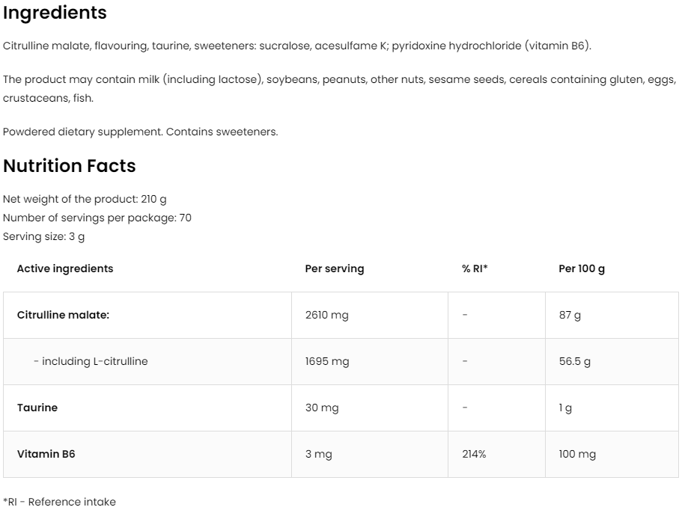Click the 'Powdered dietary supplement' line
This screenshot has height=510, width=682.
[x=140, y=132]
